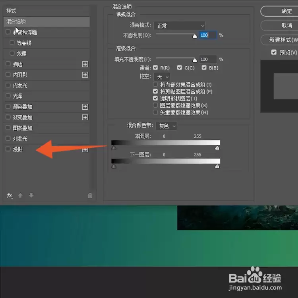Open the 挖空 dropdown set to 无

[x=162, y=77]
